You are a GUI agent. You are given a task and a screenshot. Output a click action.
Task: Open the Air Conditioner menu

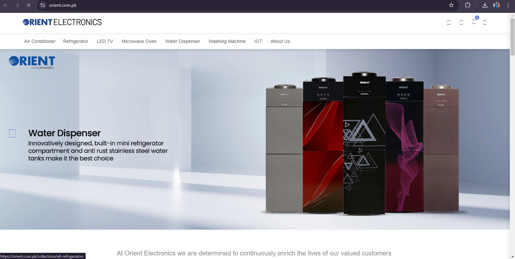(x=40, y=41)
